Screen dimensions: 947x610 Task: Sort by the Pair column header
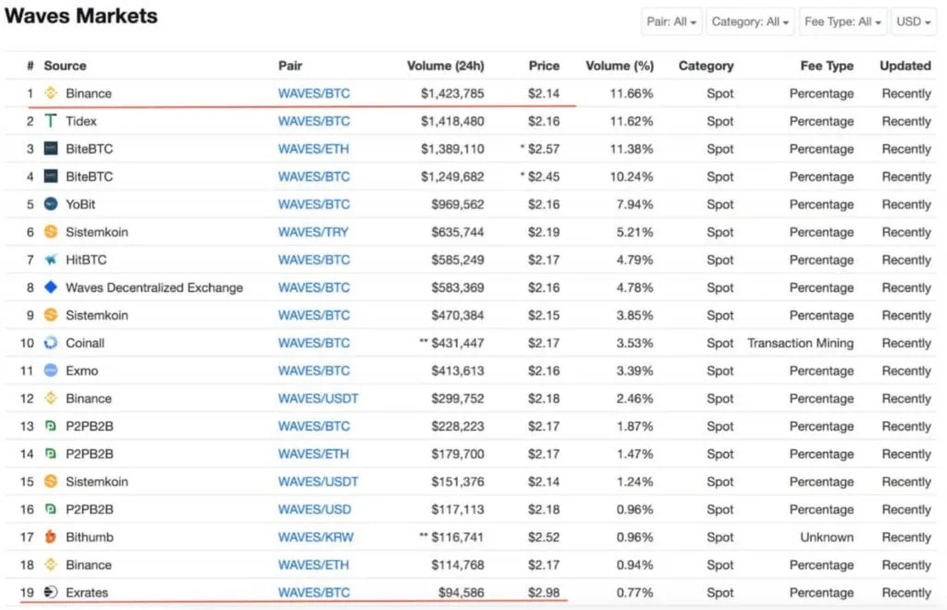(290, 66)
